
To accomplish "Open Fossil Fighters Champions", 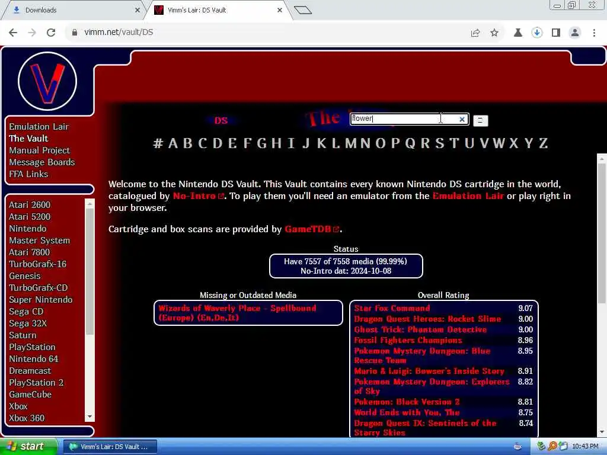I will 408,340.
